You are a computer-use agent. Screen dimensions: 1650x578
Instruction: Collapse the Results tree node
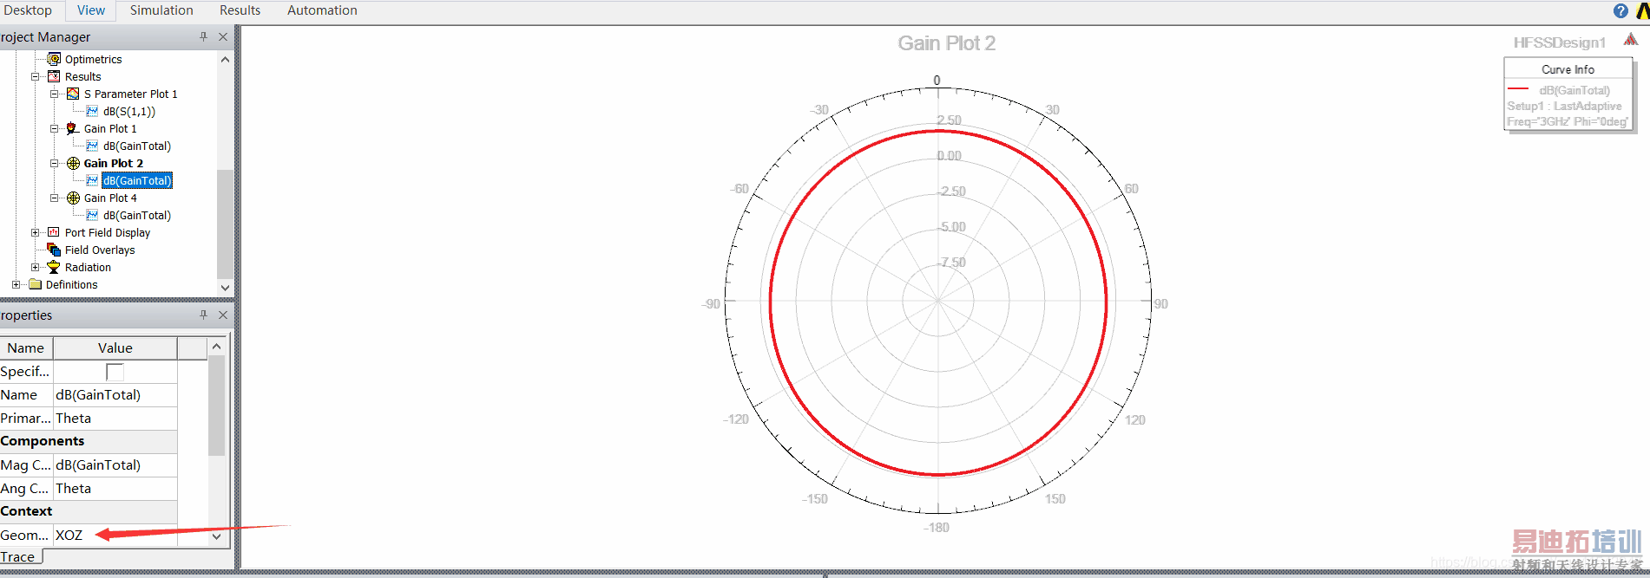click(36, 76)
